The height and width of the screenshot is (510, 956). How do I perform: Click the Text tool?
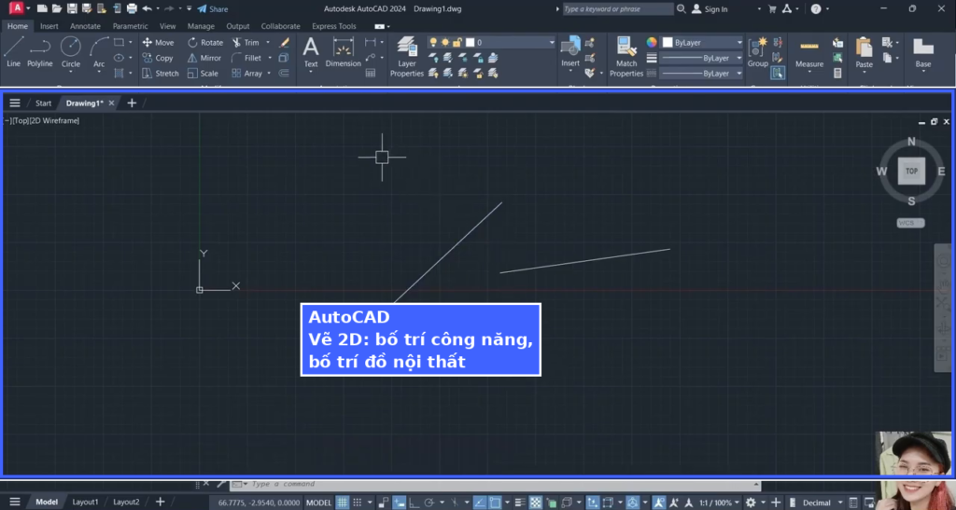[311, 51]
